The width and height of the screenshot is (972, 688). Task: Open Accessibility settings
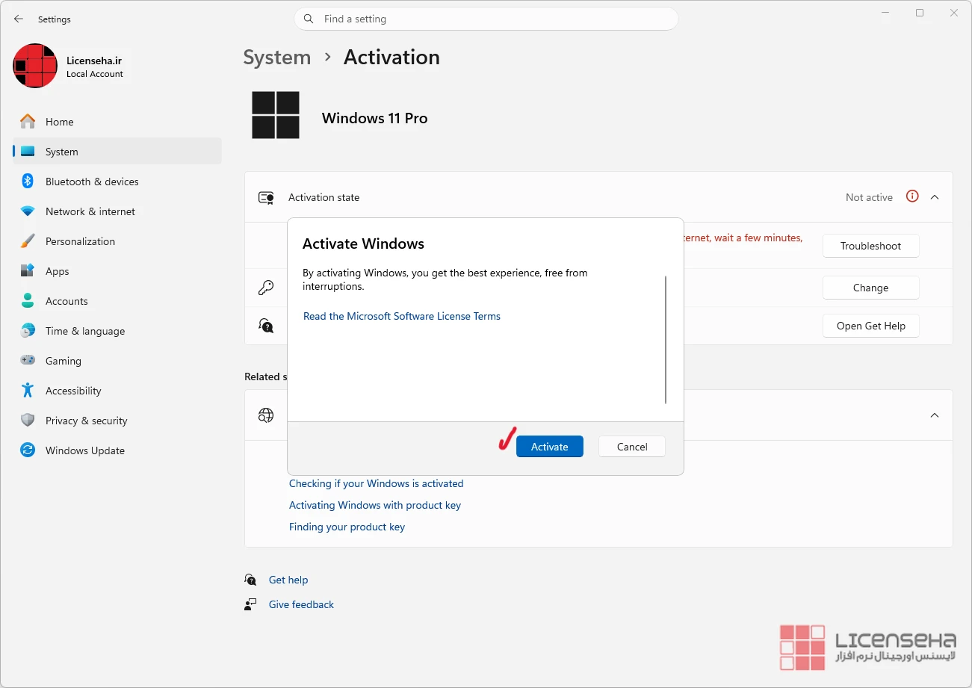(x=117, y=391)
